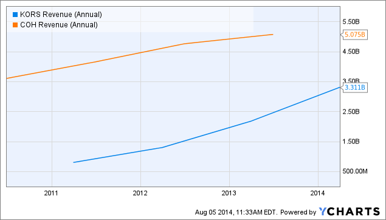This screenshot has height=220, width=386.
Task: Click the start of the blue KORS line
Action: 74,162
